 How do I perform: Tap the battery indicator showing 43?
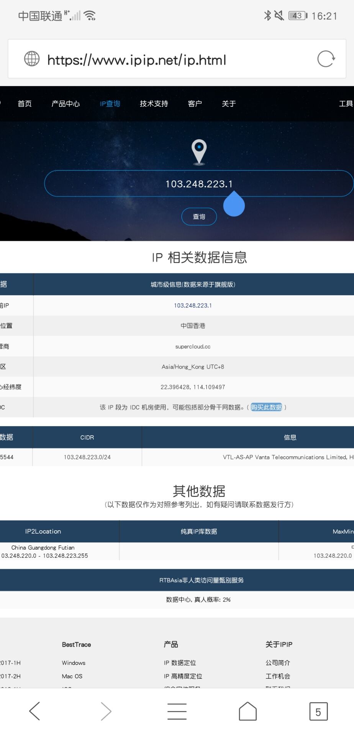coord(298,16)
